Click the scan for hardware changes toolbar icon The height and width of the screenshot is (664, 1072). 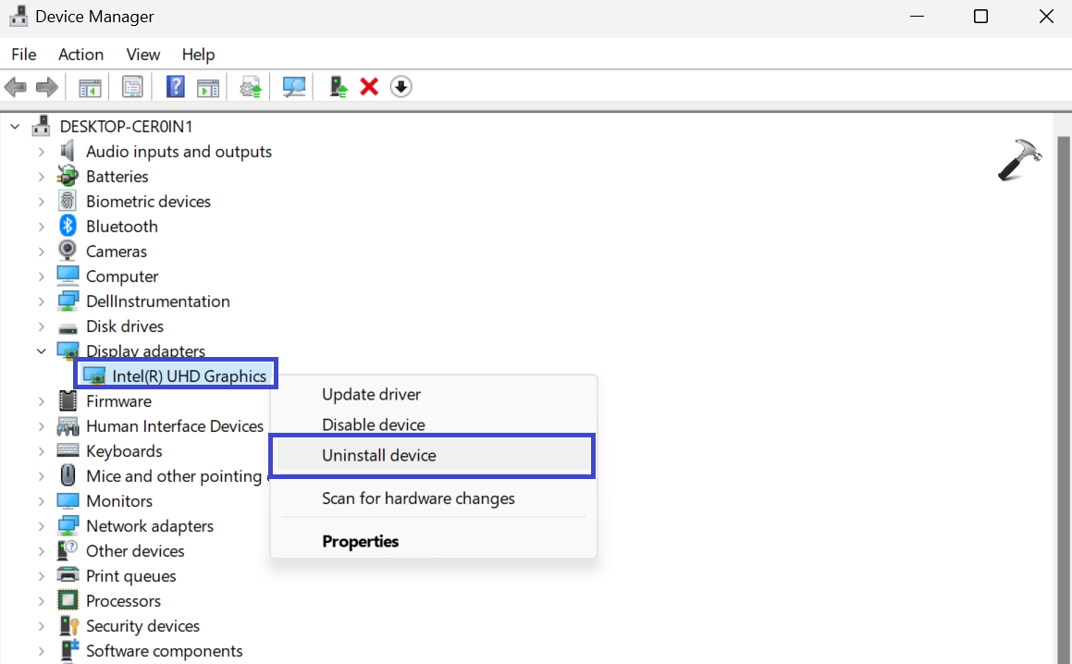click(294, 87)
